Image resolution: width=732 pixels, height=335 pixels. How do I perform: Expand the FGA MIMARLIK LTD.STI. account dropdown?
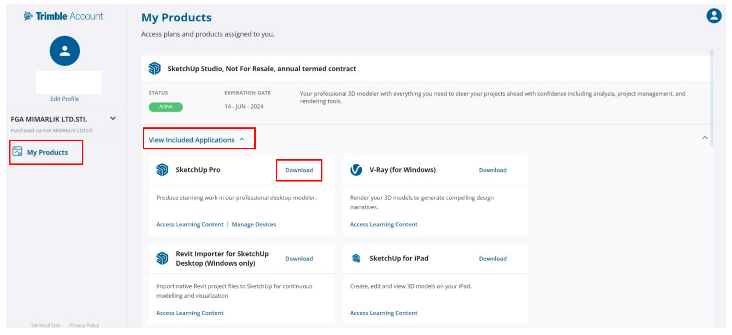pos(113,118)
